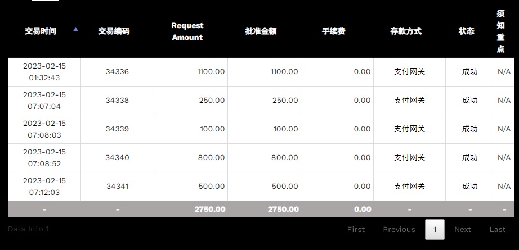Jump to Last page
Screen dimensions: 519x250
pos(498,229)
